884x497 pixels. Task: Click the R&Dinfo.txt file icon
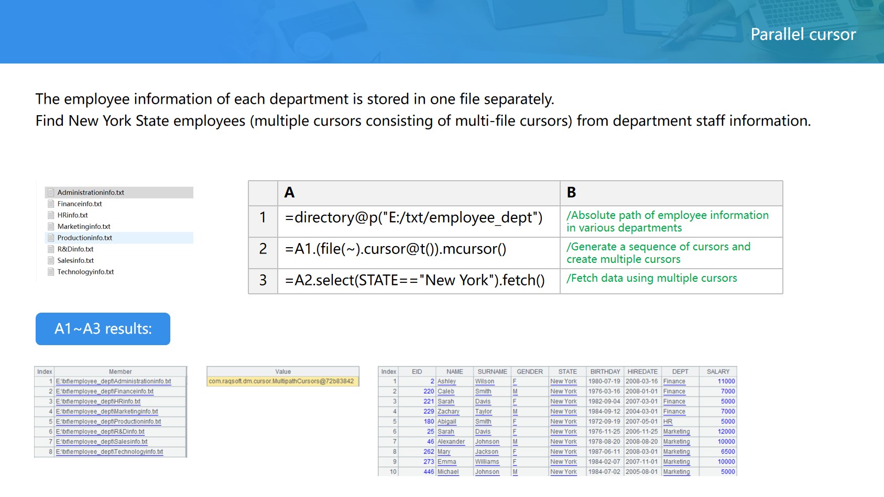coord(51,249)
